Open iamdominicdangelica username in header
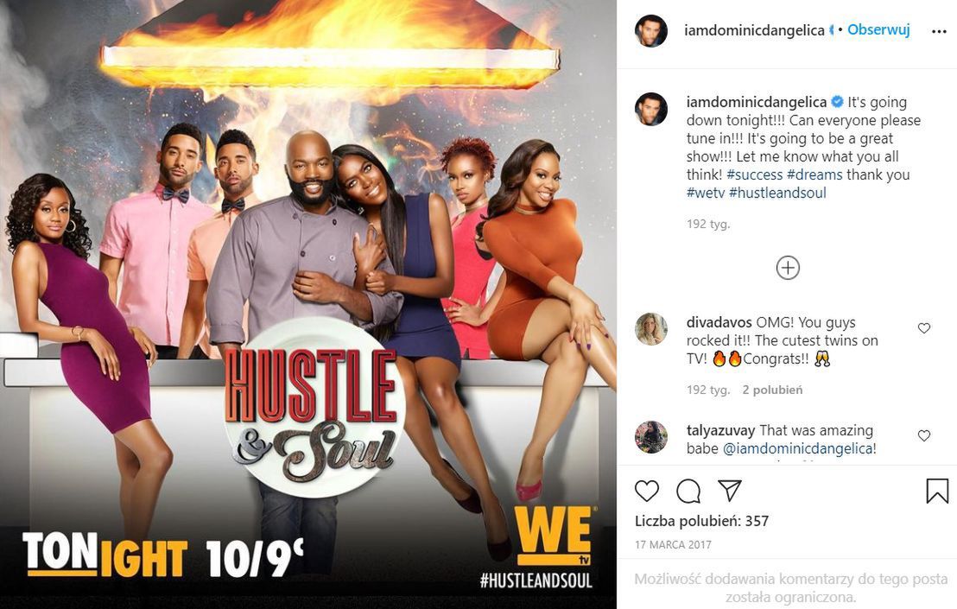Viewport: 957px width, 609px height. (754, 30)
